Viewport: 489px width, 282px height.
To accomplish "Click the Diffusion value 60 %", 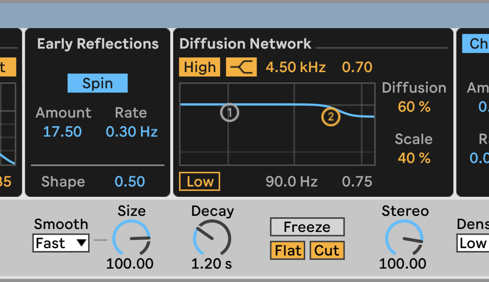I will pos(414,107).
